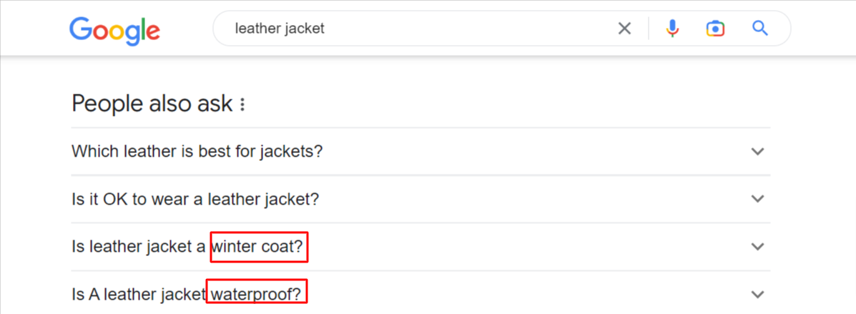856x314 pixels.
Task: Expand chevron for the waterproof question
Action: point(757,295)
